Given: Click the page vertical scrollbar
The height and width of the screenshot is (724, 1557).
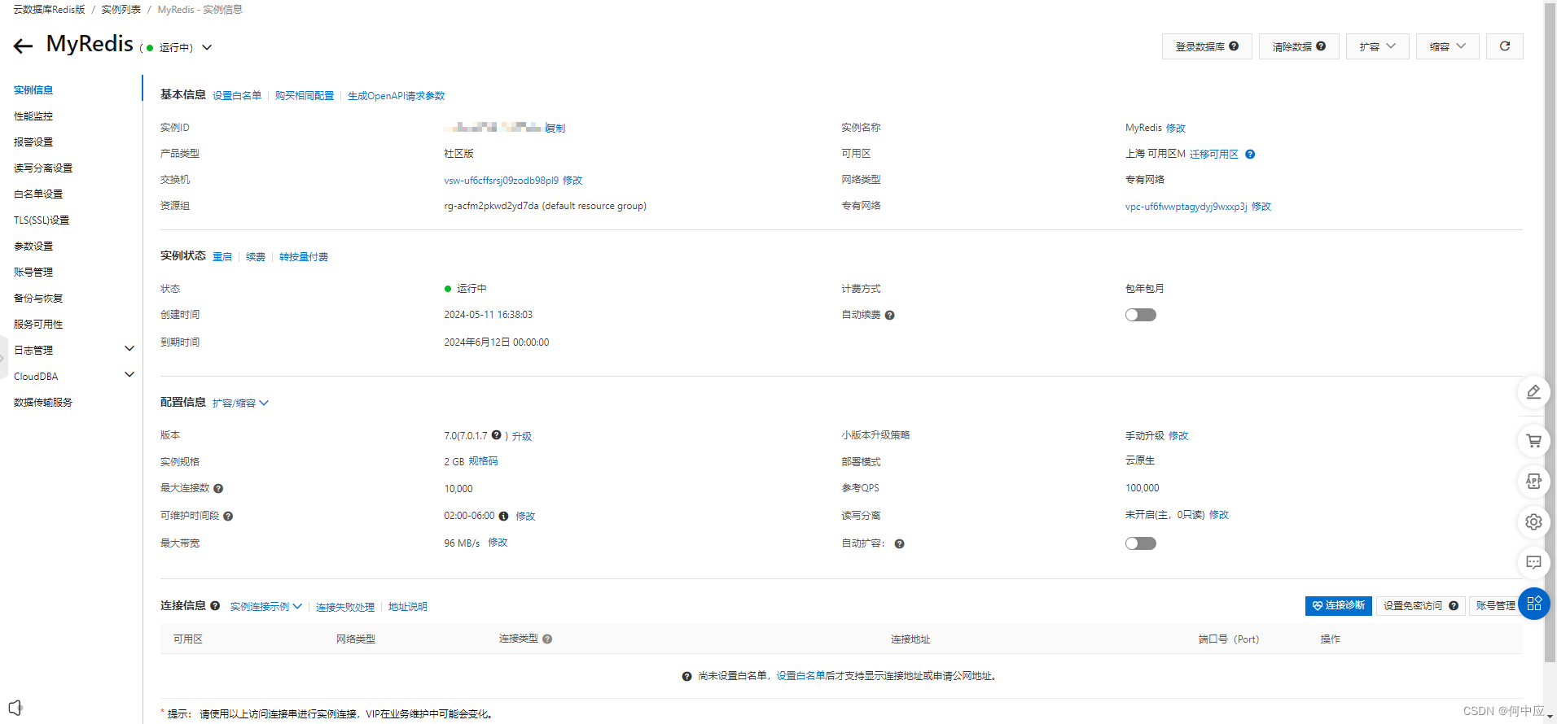Looking at the screenshot, I should (x=1550, y=331).
